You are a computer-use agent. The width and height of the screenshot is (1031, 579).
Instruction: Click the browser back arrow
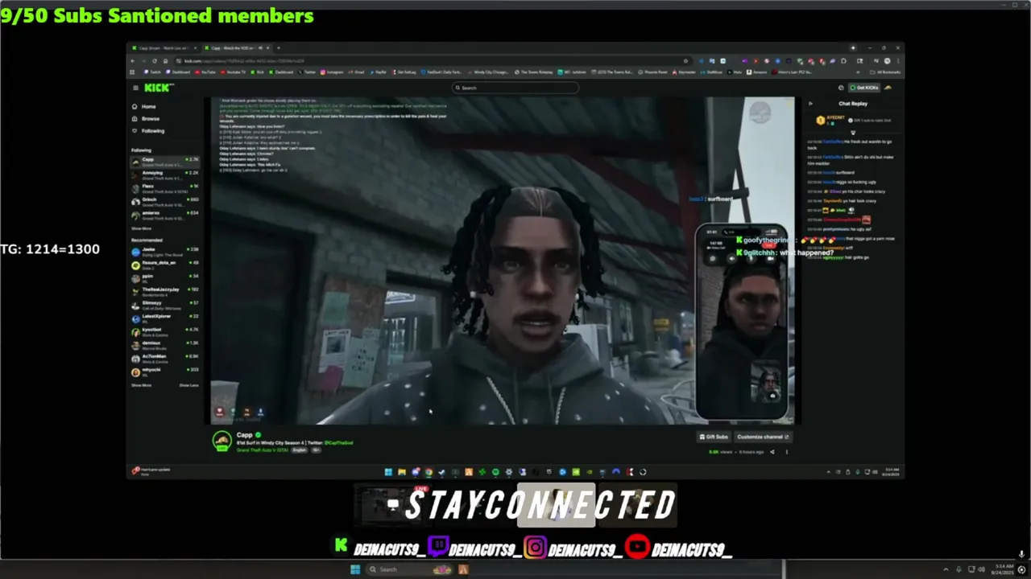[133, 61]
